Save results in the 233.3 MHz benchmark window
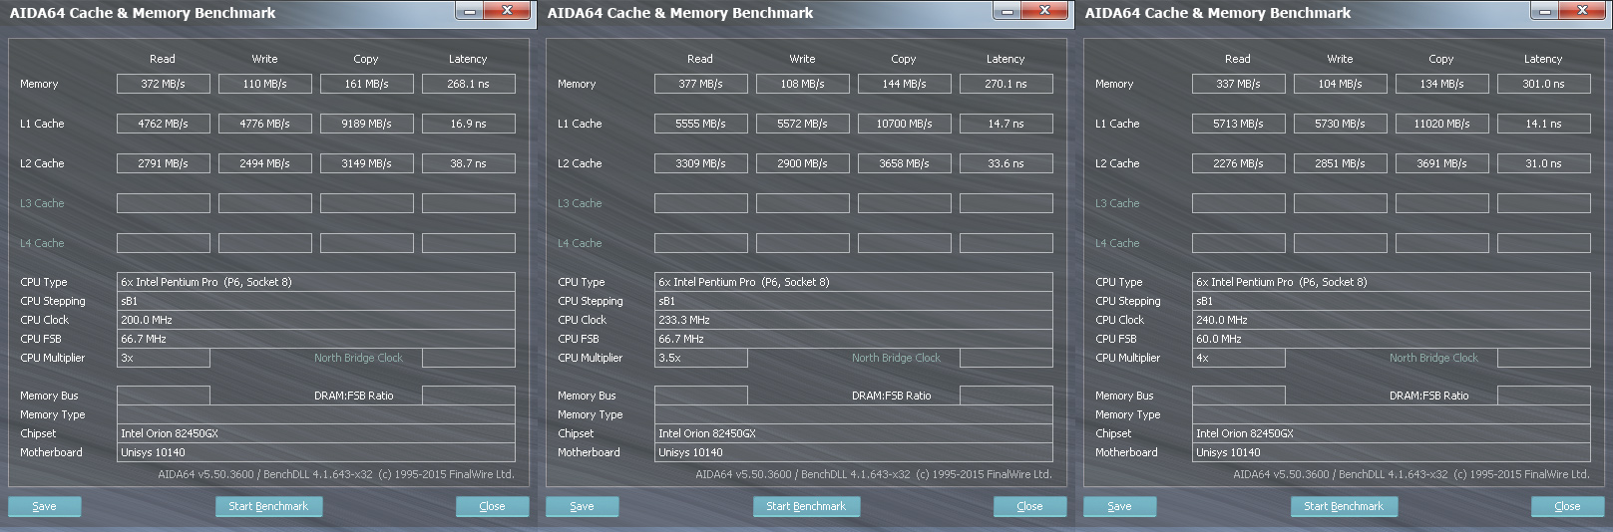The width and height of the screenshot is (1613, 532). (583, 506)
